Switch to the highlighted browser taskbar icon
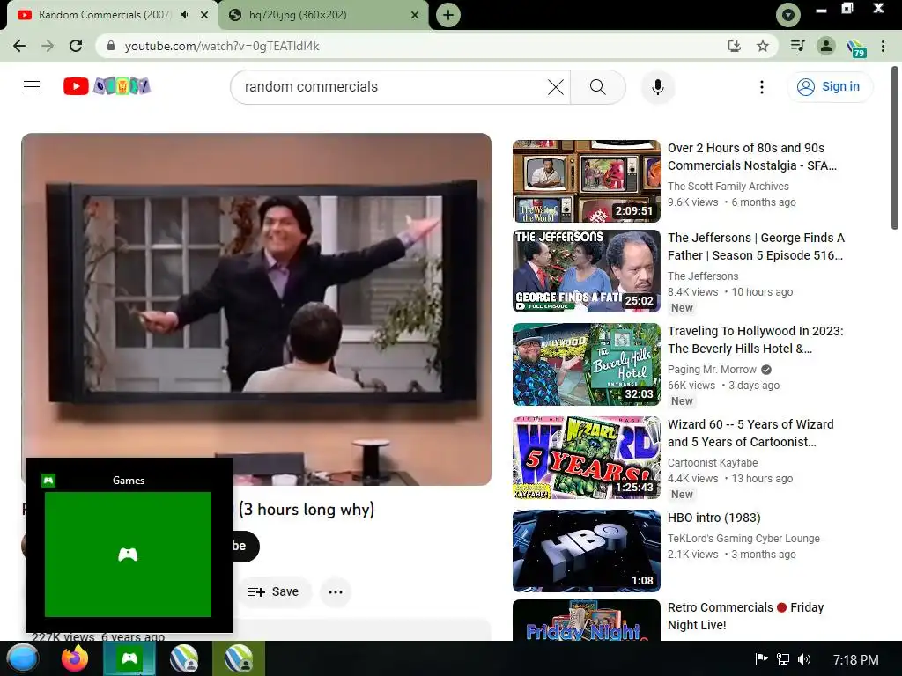 pyautogui.click(x=239, y=658)
